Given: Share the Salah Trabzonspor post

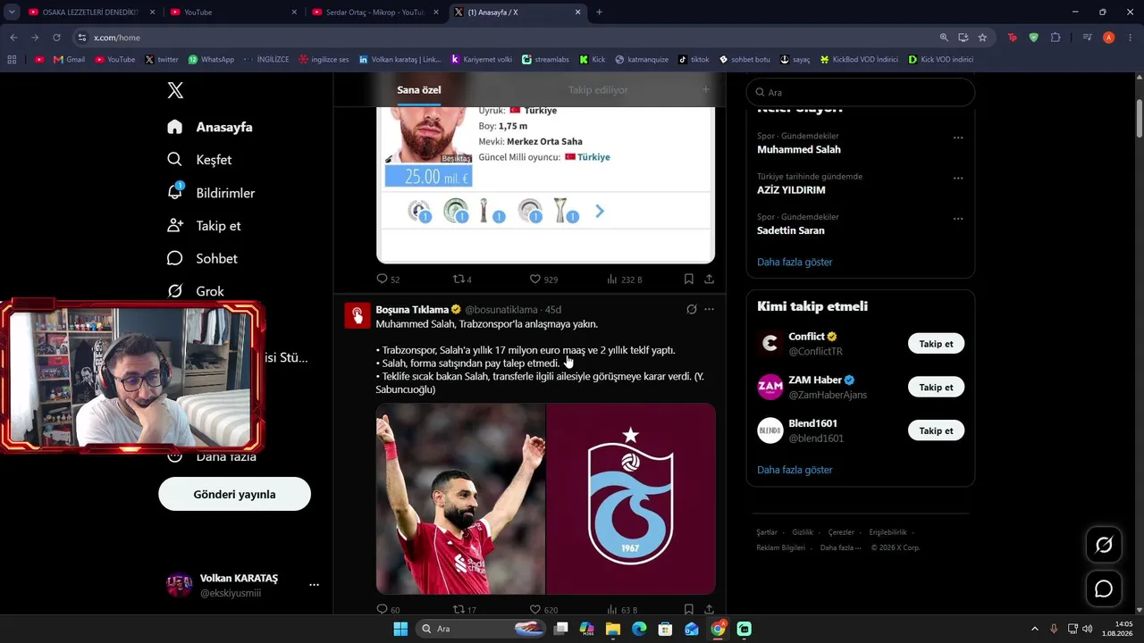Looking at the screenshot, I should [709, 610].
